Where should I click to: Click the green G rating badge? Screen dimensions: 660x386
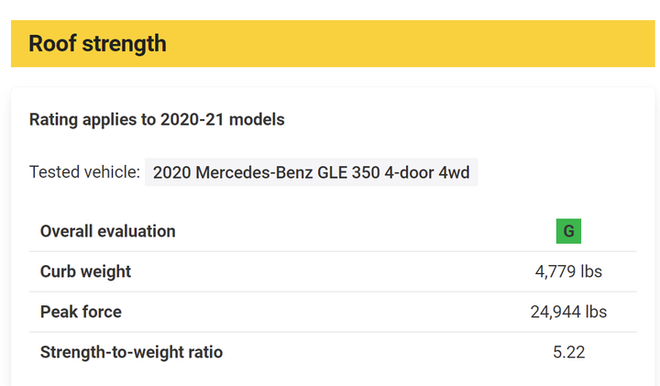click(x=568, y=231)
